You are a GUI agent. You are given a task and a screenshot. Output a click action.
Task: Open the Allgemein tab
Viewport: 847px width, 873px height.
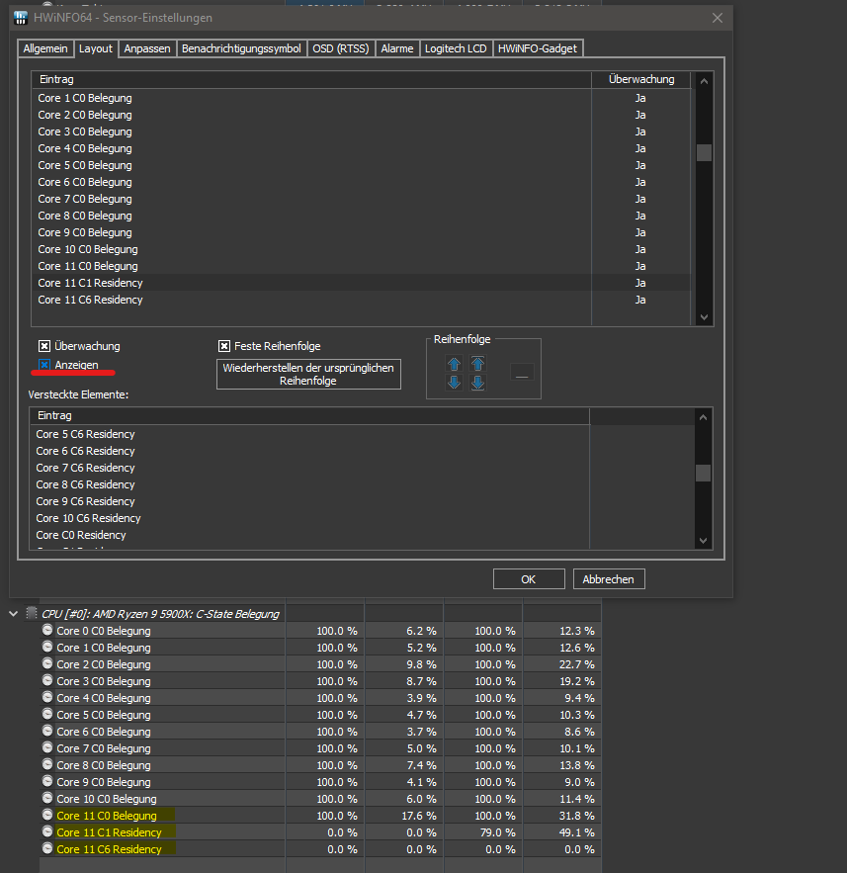[x=45, y=48]
